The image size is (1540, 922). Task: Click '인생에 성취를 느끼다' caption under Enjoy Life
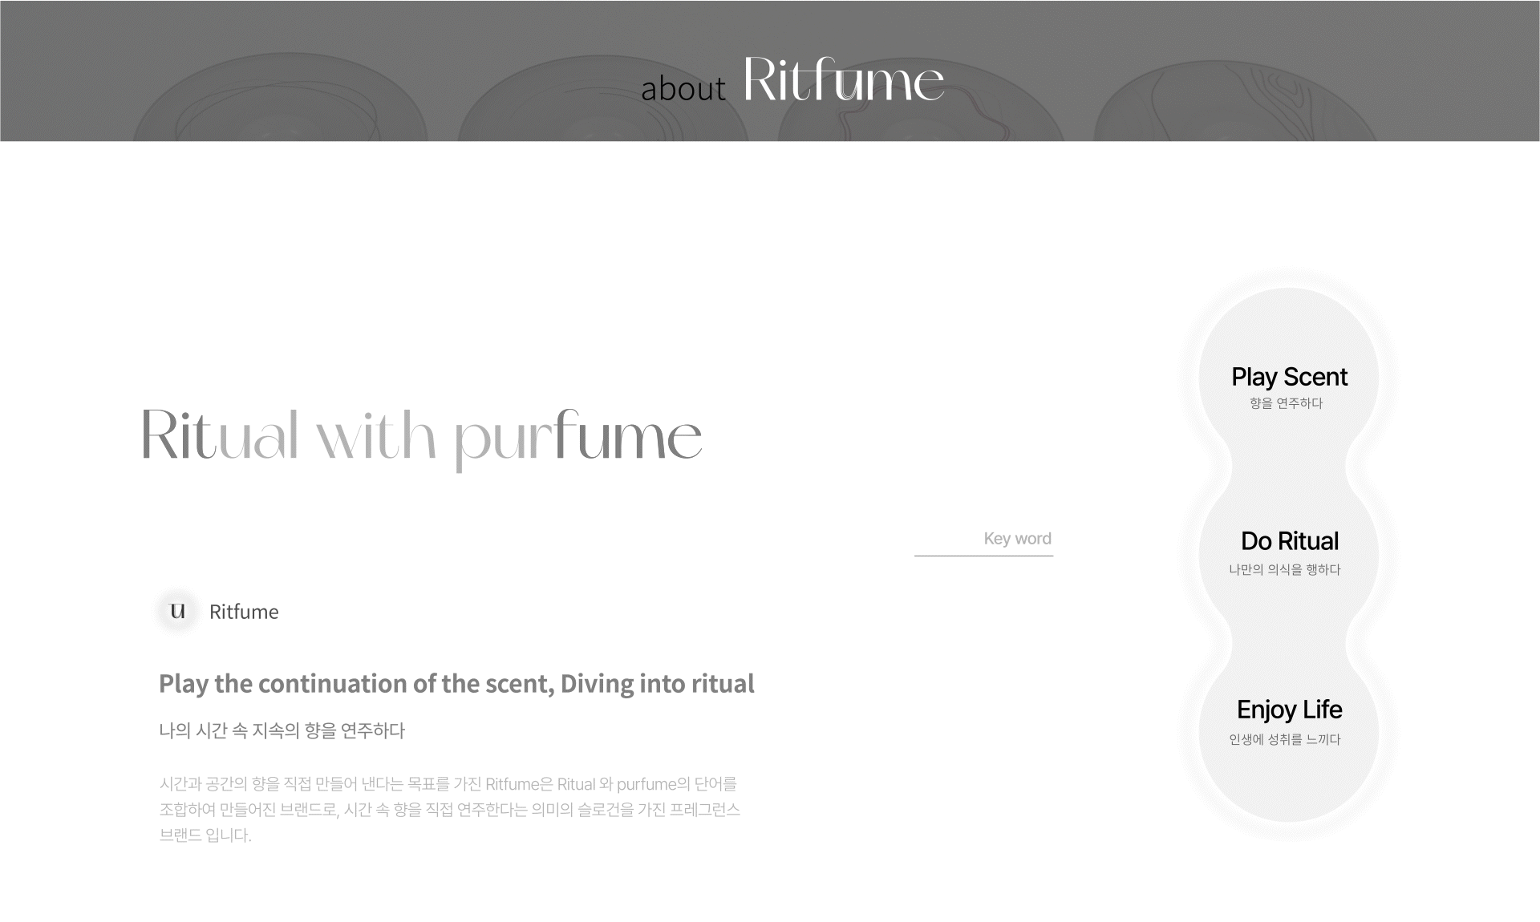(1284, 740)
